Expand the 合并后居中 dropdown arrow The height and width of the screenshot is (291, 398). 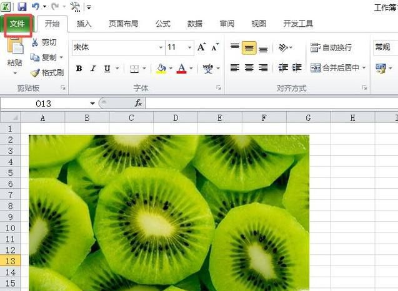tap(364, 67)
